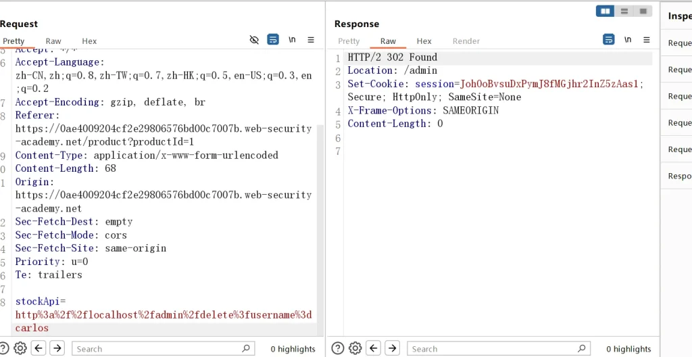
Task: Open the Request panel hamburger menu
Action: pyautogui.click(x=311, y=40)
